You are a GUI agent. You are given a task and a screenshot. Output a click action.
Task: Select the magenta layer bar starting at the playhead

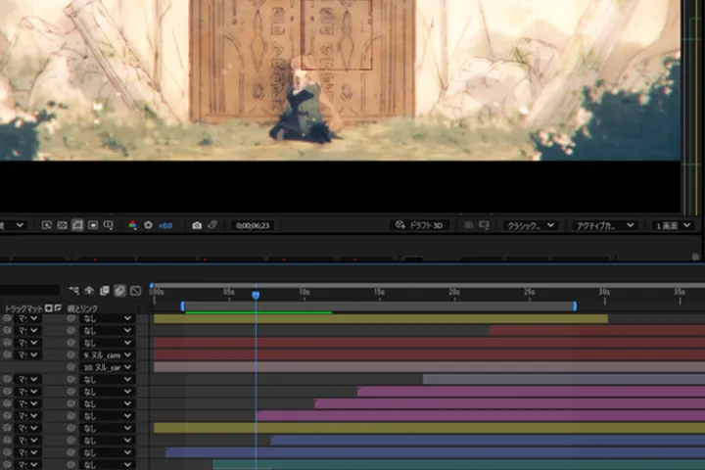pyautogui.click(x=481, y=416)
